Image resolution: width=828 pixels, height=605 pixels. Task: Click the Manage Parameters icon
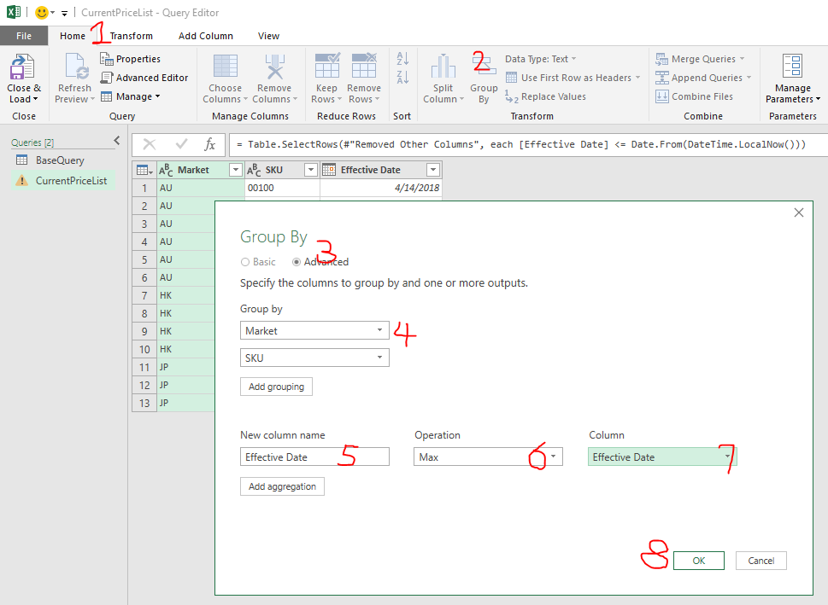tap(792, 67)
